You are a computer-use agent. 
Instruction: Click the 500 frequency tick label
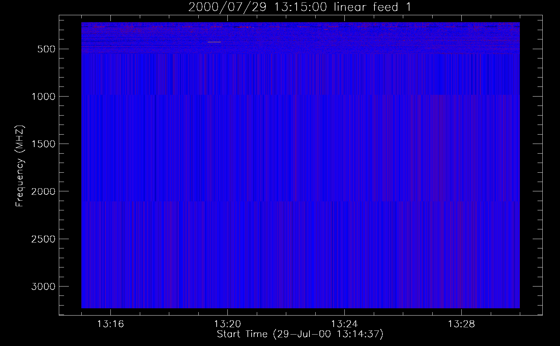46,49
